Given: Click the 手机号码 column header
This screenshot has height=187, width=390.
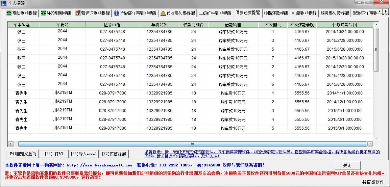Looking at the screenshot, I should [159, 25].
